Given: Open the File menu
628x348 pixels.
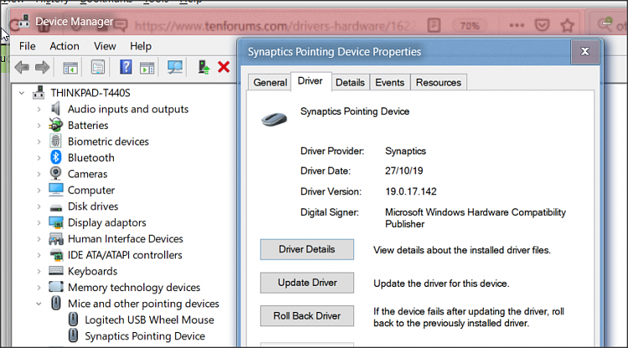Looking at the screenshot, I should coord(28,46).
